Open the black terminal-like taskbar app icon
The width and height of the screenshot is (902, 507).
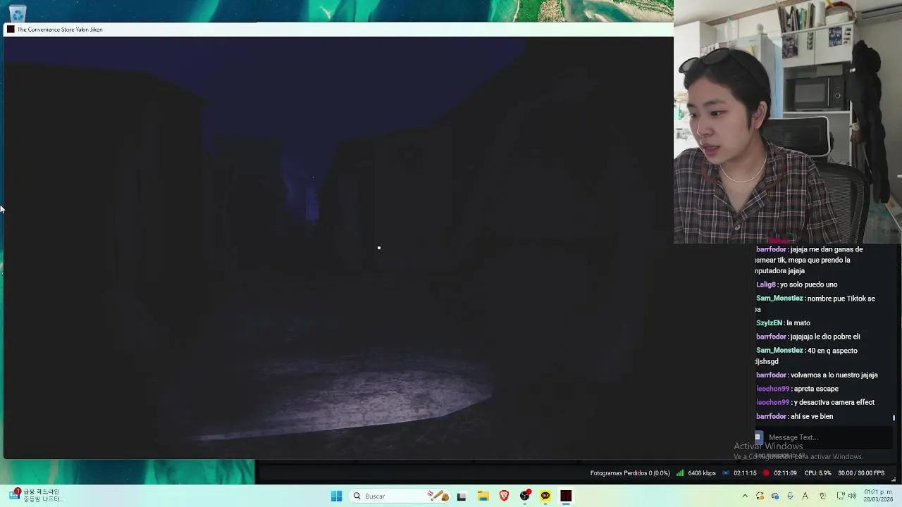click(x=462, y=496)
